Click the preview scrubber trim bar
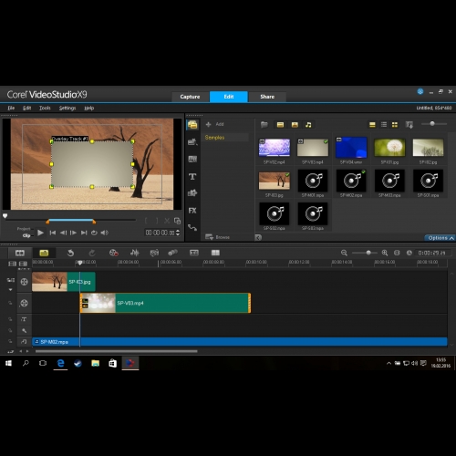 coord(71,220)
